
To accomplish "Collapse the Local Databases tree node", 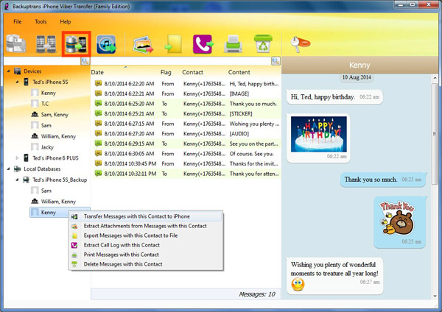I will pos(8,169).
